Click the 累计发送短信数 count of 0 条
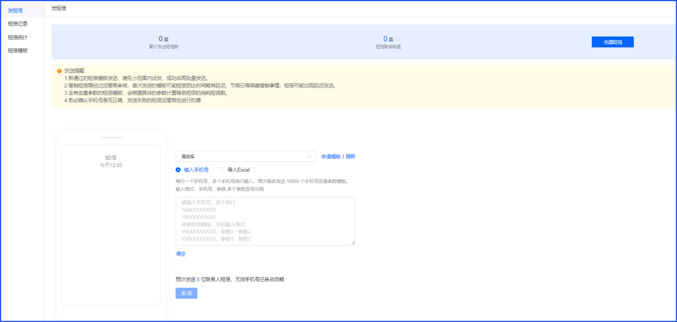This screenshot has width=677, height=322. pyautogui.click(x=164, y=39)
